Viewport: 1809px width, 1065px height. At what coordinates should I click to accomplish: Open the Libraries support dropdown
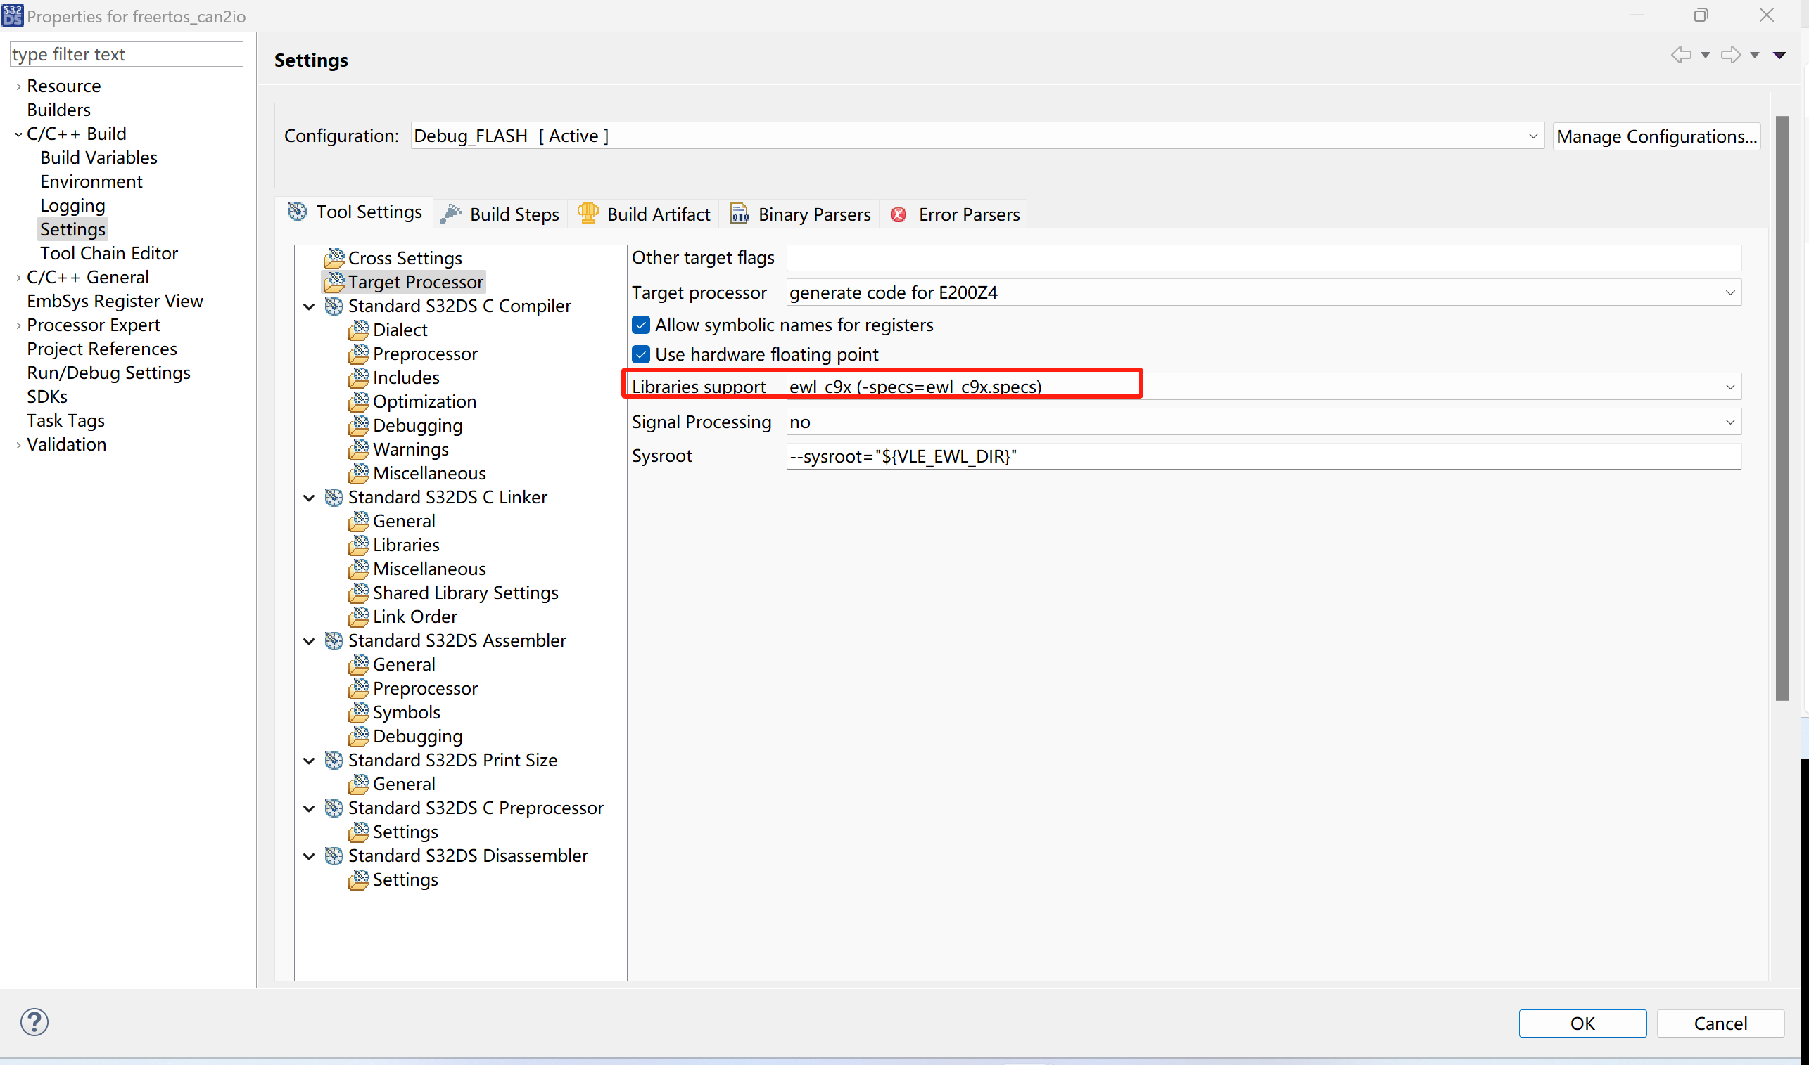pyautogui.click(x=1264, y=387)
